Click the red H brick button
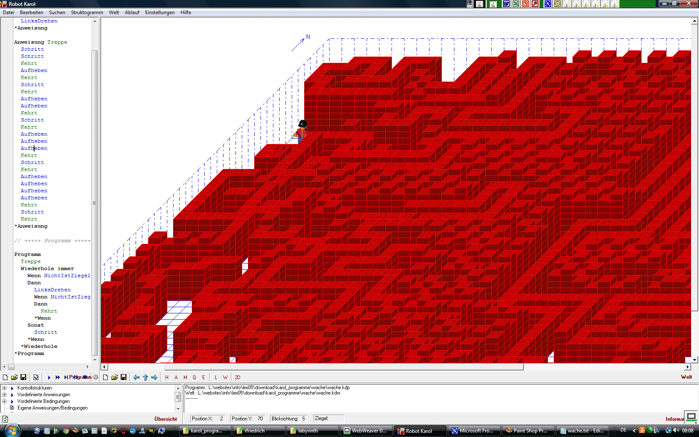The image size is (699, 437). tap(167, 377)
